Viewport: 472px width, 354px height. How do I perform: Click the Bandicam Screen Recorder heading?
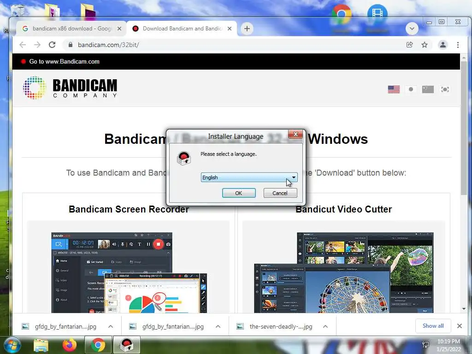(x=129, y=209)
